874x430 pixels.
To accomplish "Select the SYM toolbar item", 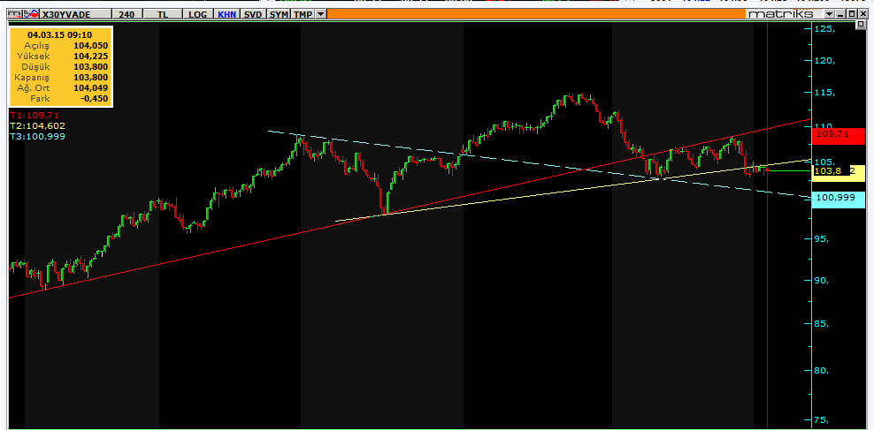I will pos(279,14).
